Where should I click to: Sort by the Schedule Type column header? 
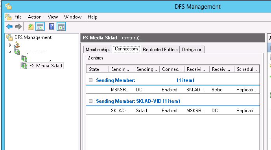(x=247, y=69)
